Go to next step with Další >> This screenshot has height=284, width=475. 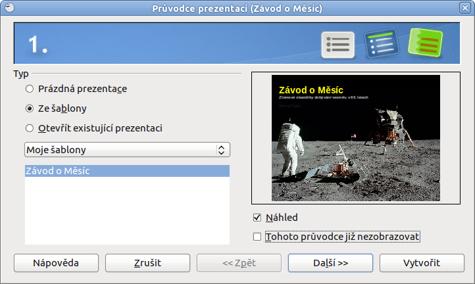click(331, 262)
